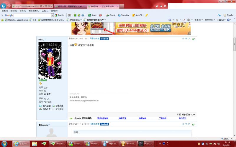Click the page zoom 100% control
236x147 pixels.
pos(226,139)
